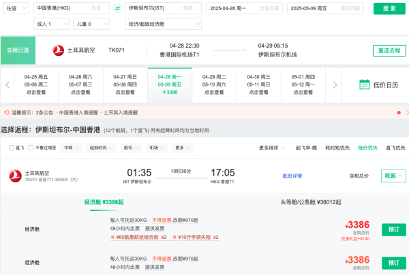409x275 pixels.
Task: Book the first economy fare with 预订
Action: (x=394, y=229)
